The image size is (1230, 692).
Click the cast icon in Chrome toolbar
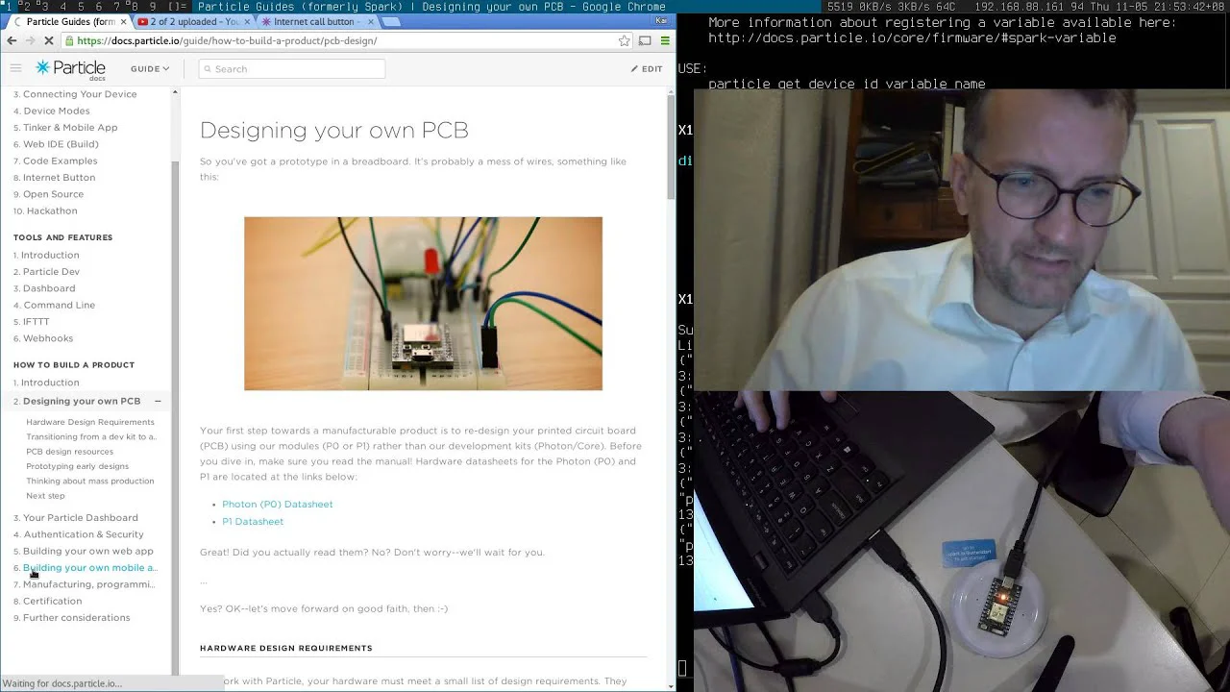pos(645,40)
